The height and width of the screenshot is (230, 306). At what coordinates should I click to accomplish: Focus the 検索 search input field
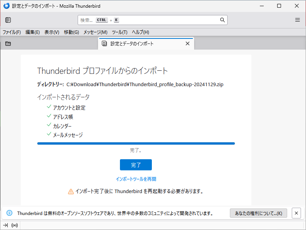[152, 20]
